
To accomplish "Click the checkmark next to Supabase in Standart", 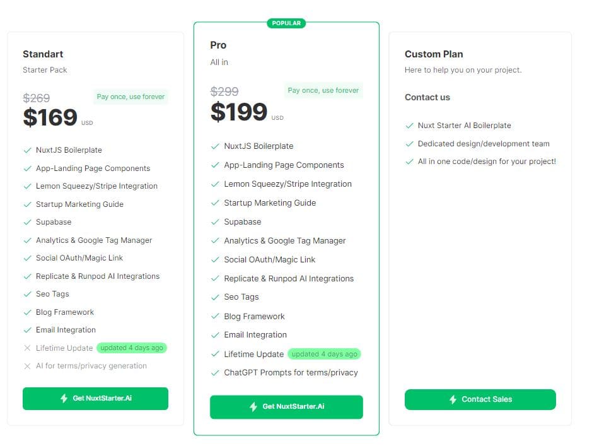I will pos(26,222).
